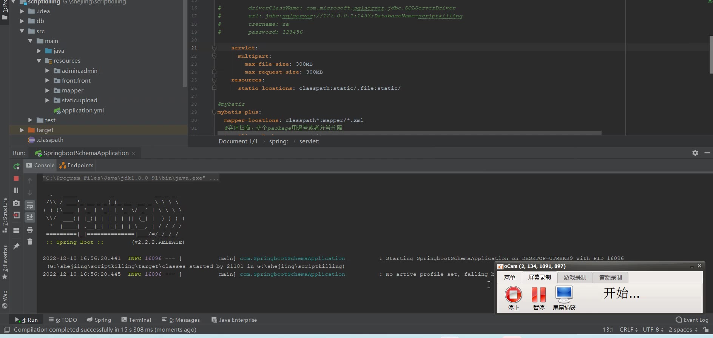This screenshot has width=713, height=338.
Task: Open the oCam 菜单 menu
Action: [509, 277]
